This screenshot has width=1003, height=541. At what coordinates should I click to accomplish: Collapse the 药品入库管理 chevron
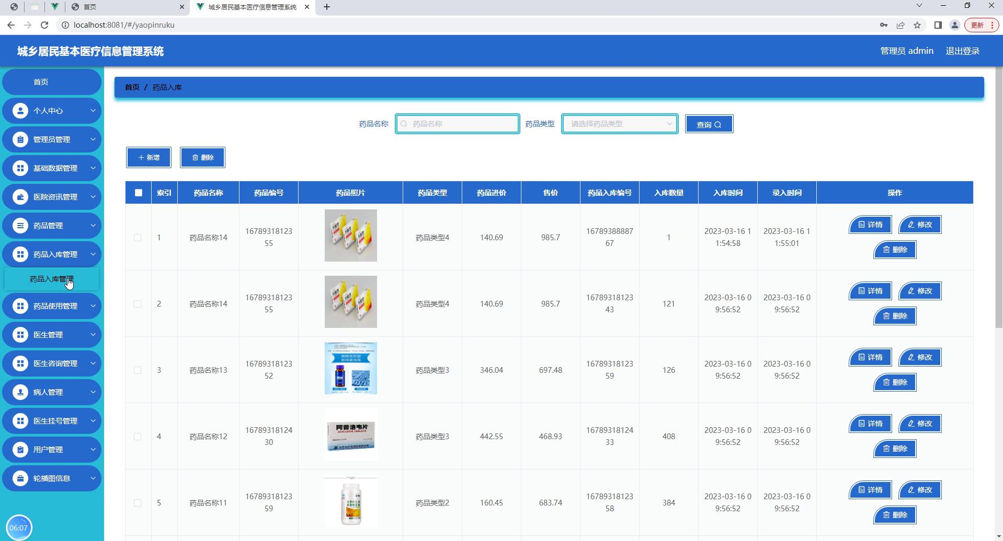pyautogui.click(x=93, y=254)
